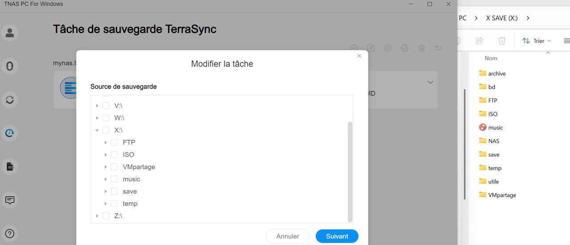570x245 pixels.
Task: Open the sync arrows icon in TNAS sidebar
Action: click(x=10, y=99)
